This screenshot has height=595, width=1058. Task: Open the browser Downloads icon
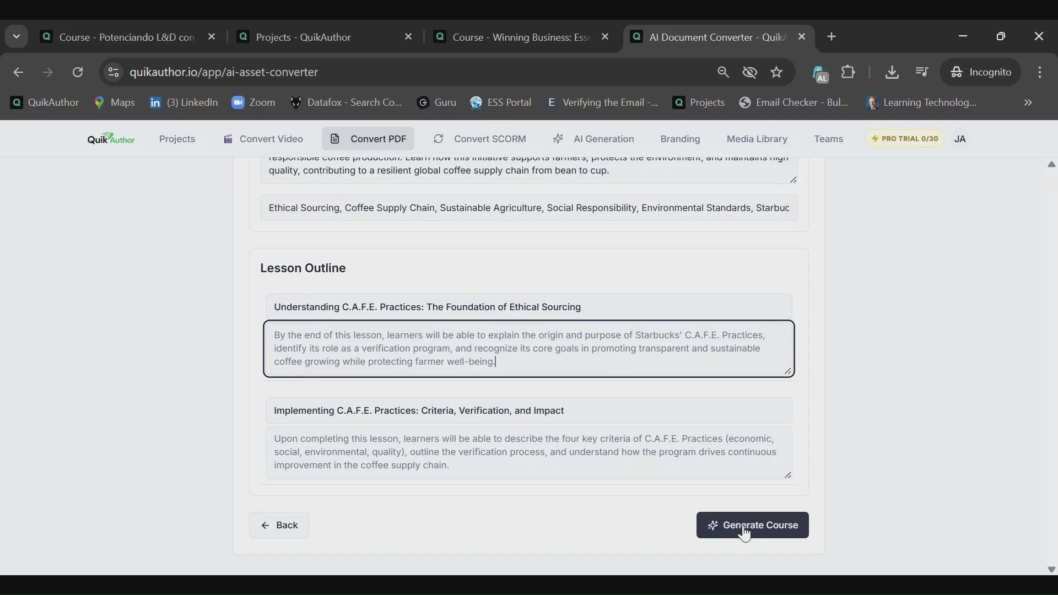[892, 73]
